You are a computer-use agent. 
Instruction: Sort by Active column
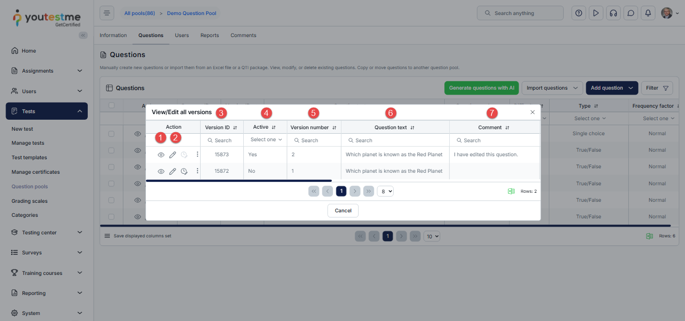273,127
